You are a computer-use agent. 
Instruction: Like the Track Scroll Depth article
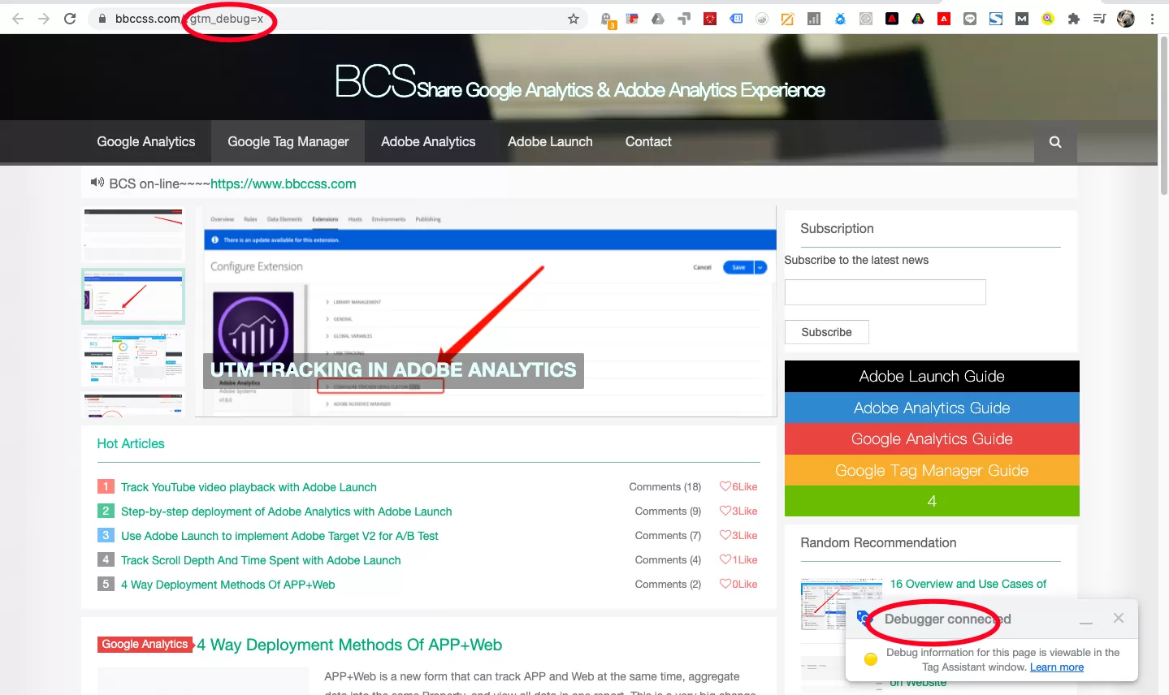[738, 560]
